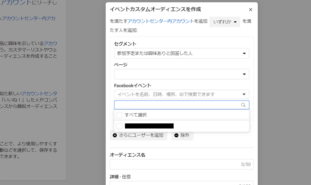Screen dimensions: 311x185
Task: Click the caret arrow on the セグメント field
Action: 244,54
